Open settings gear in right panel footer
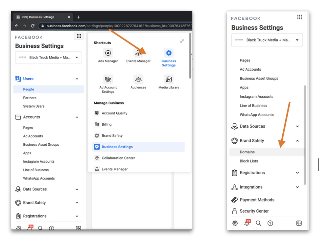The image size is (330, 241). point(235,223)
